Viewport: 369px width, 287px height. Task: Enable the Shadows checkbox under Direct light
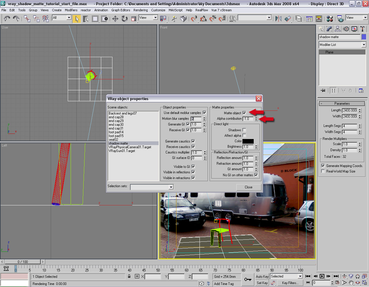coord(244,130)
